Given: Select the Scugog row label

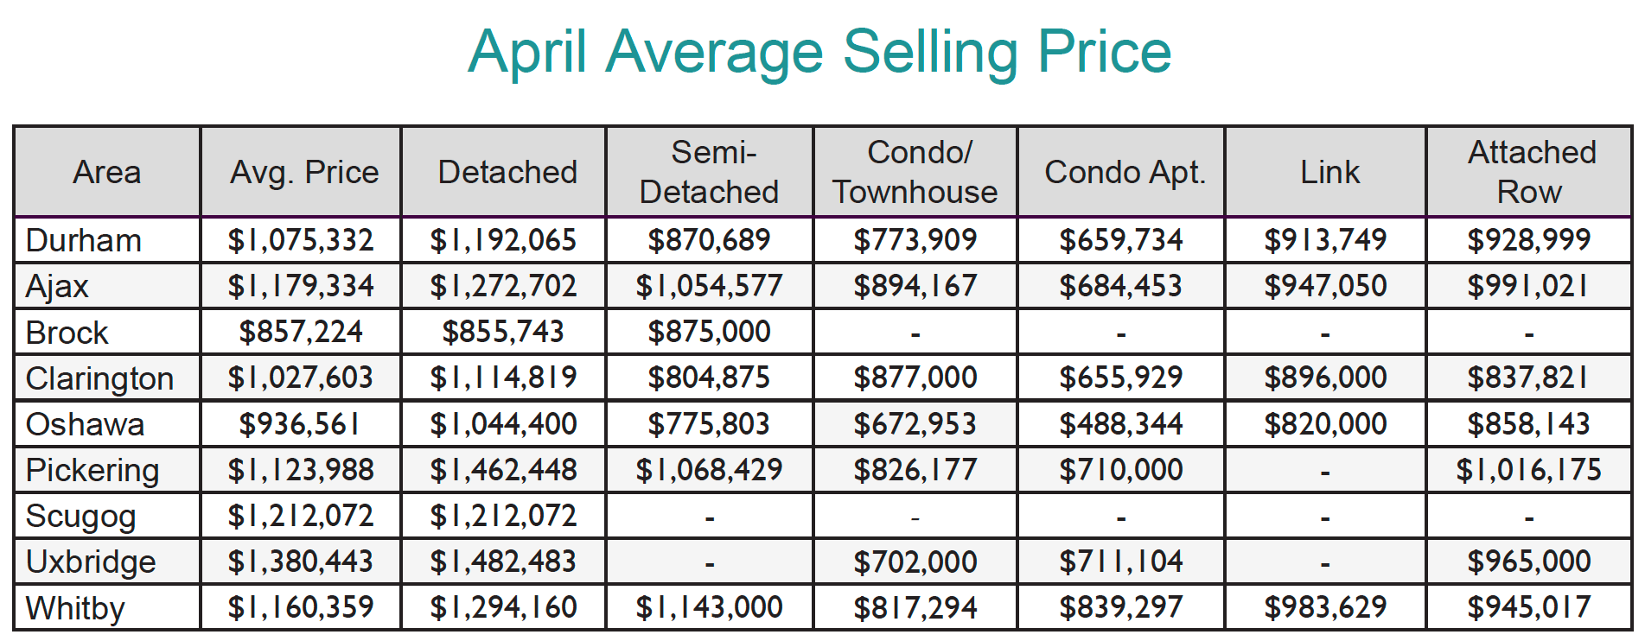Looking at the screenshot, I should [80, 516].
